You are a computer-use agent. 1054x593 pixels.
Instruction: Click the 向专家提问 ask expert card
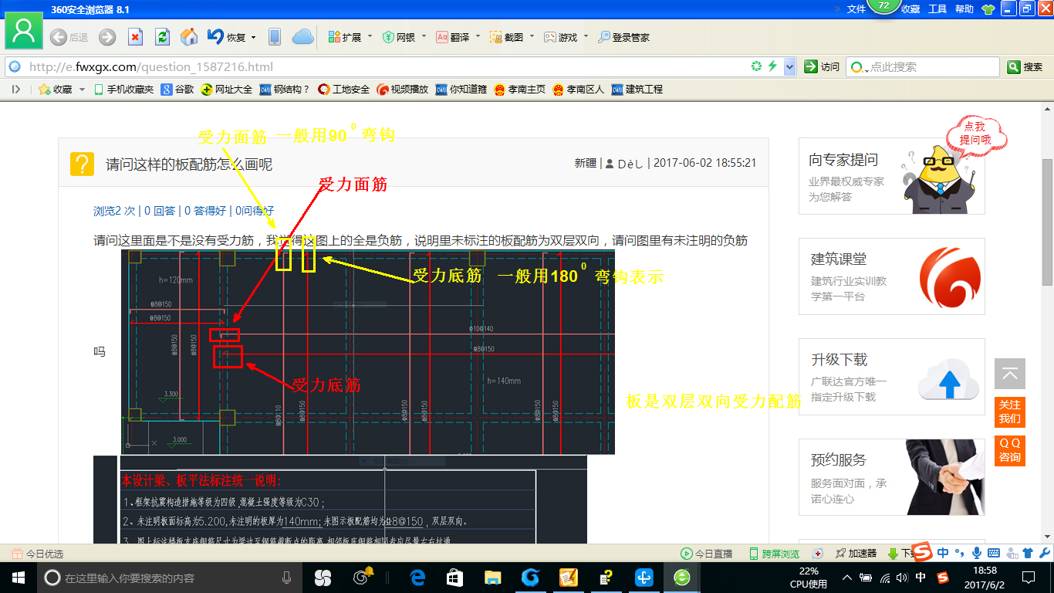(x=892, y=176)
